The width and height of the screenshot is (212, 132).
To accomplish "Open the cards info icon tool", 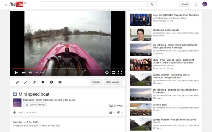I will [x=52, y=82].
